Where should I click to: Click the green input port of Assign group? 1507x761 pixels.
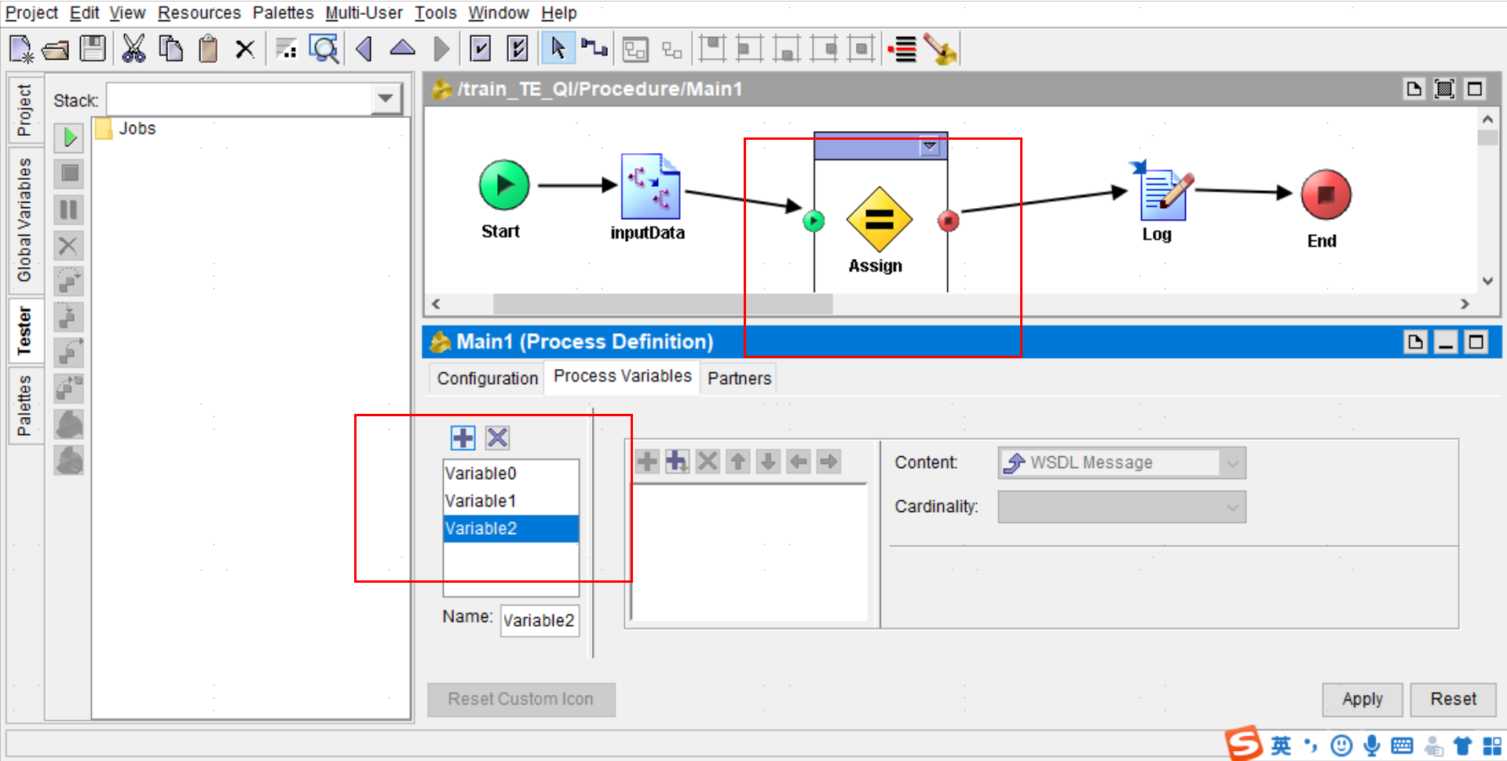coord(814,221)
